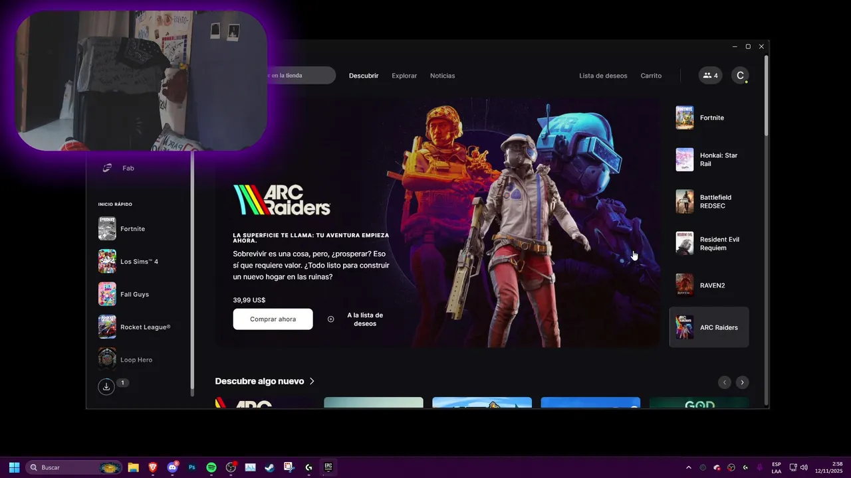The image size is (851, 478).
Task: Click the Fab icon in the sidebar
Action: pos(107,168)
